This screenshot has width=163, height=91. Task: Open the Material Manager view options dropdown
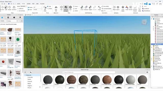click(x=148, y=72)
